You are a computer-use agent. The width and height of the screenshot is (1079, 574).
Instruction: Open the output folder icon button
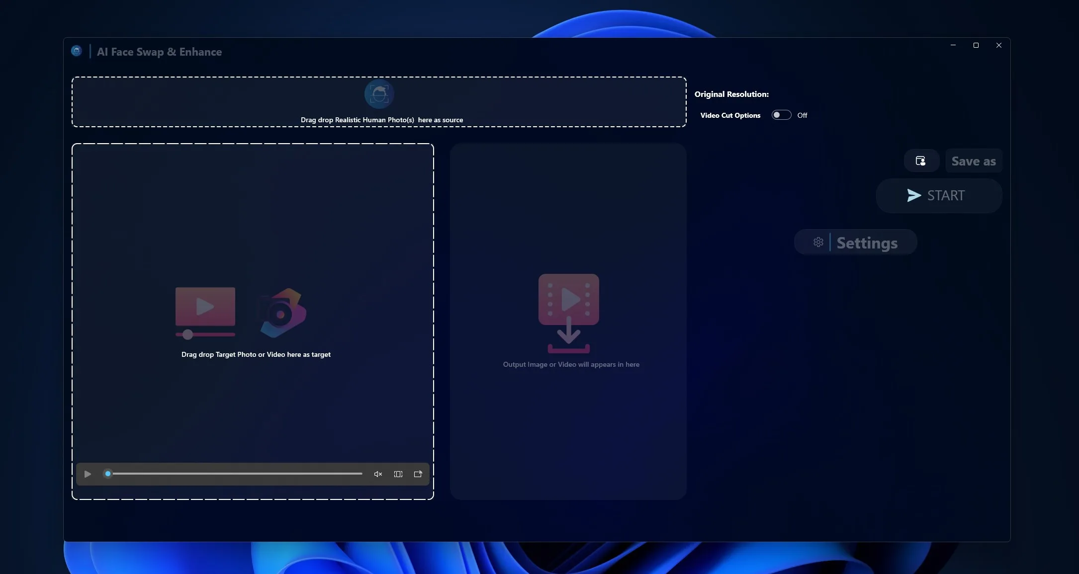pyautogui.click(x=921, y=161)
